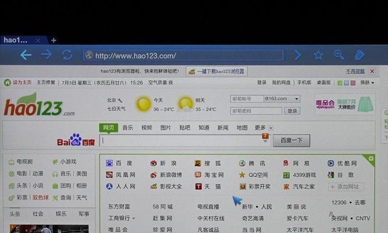Image resolution: width=388 pixels, height=233 pixels.
Task: Click the address bar showing hao123.com URL
Action: click(183, 55)
